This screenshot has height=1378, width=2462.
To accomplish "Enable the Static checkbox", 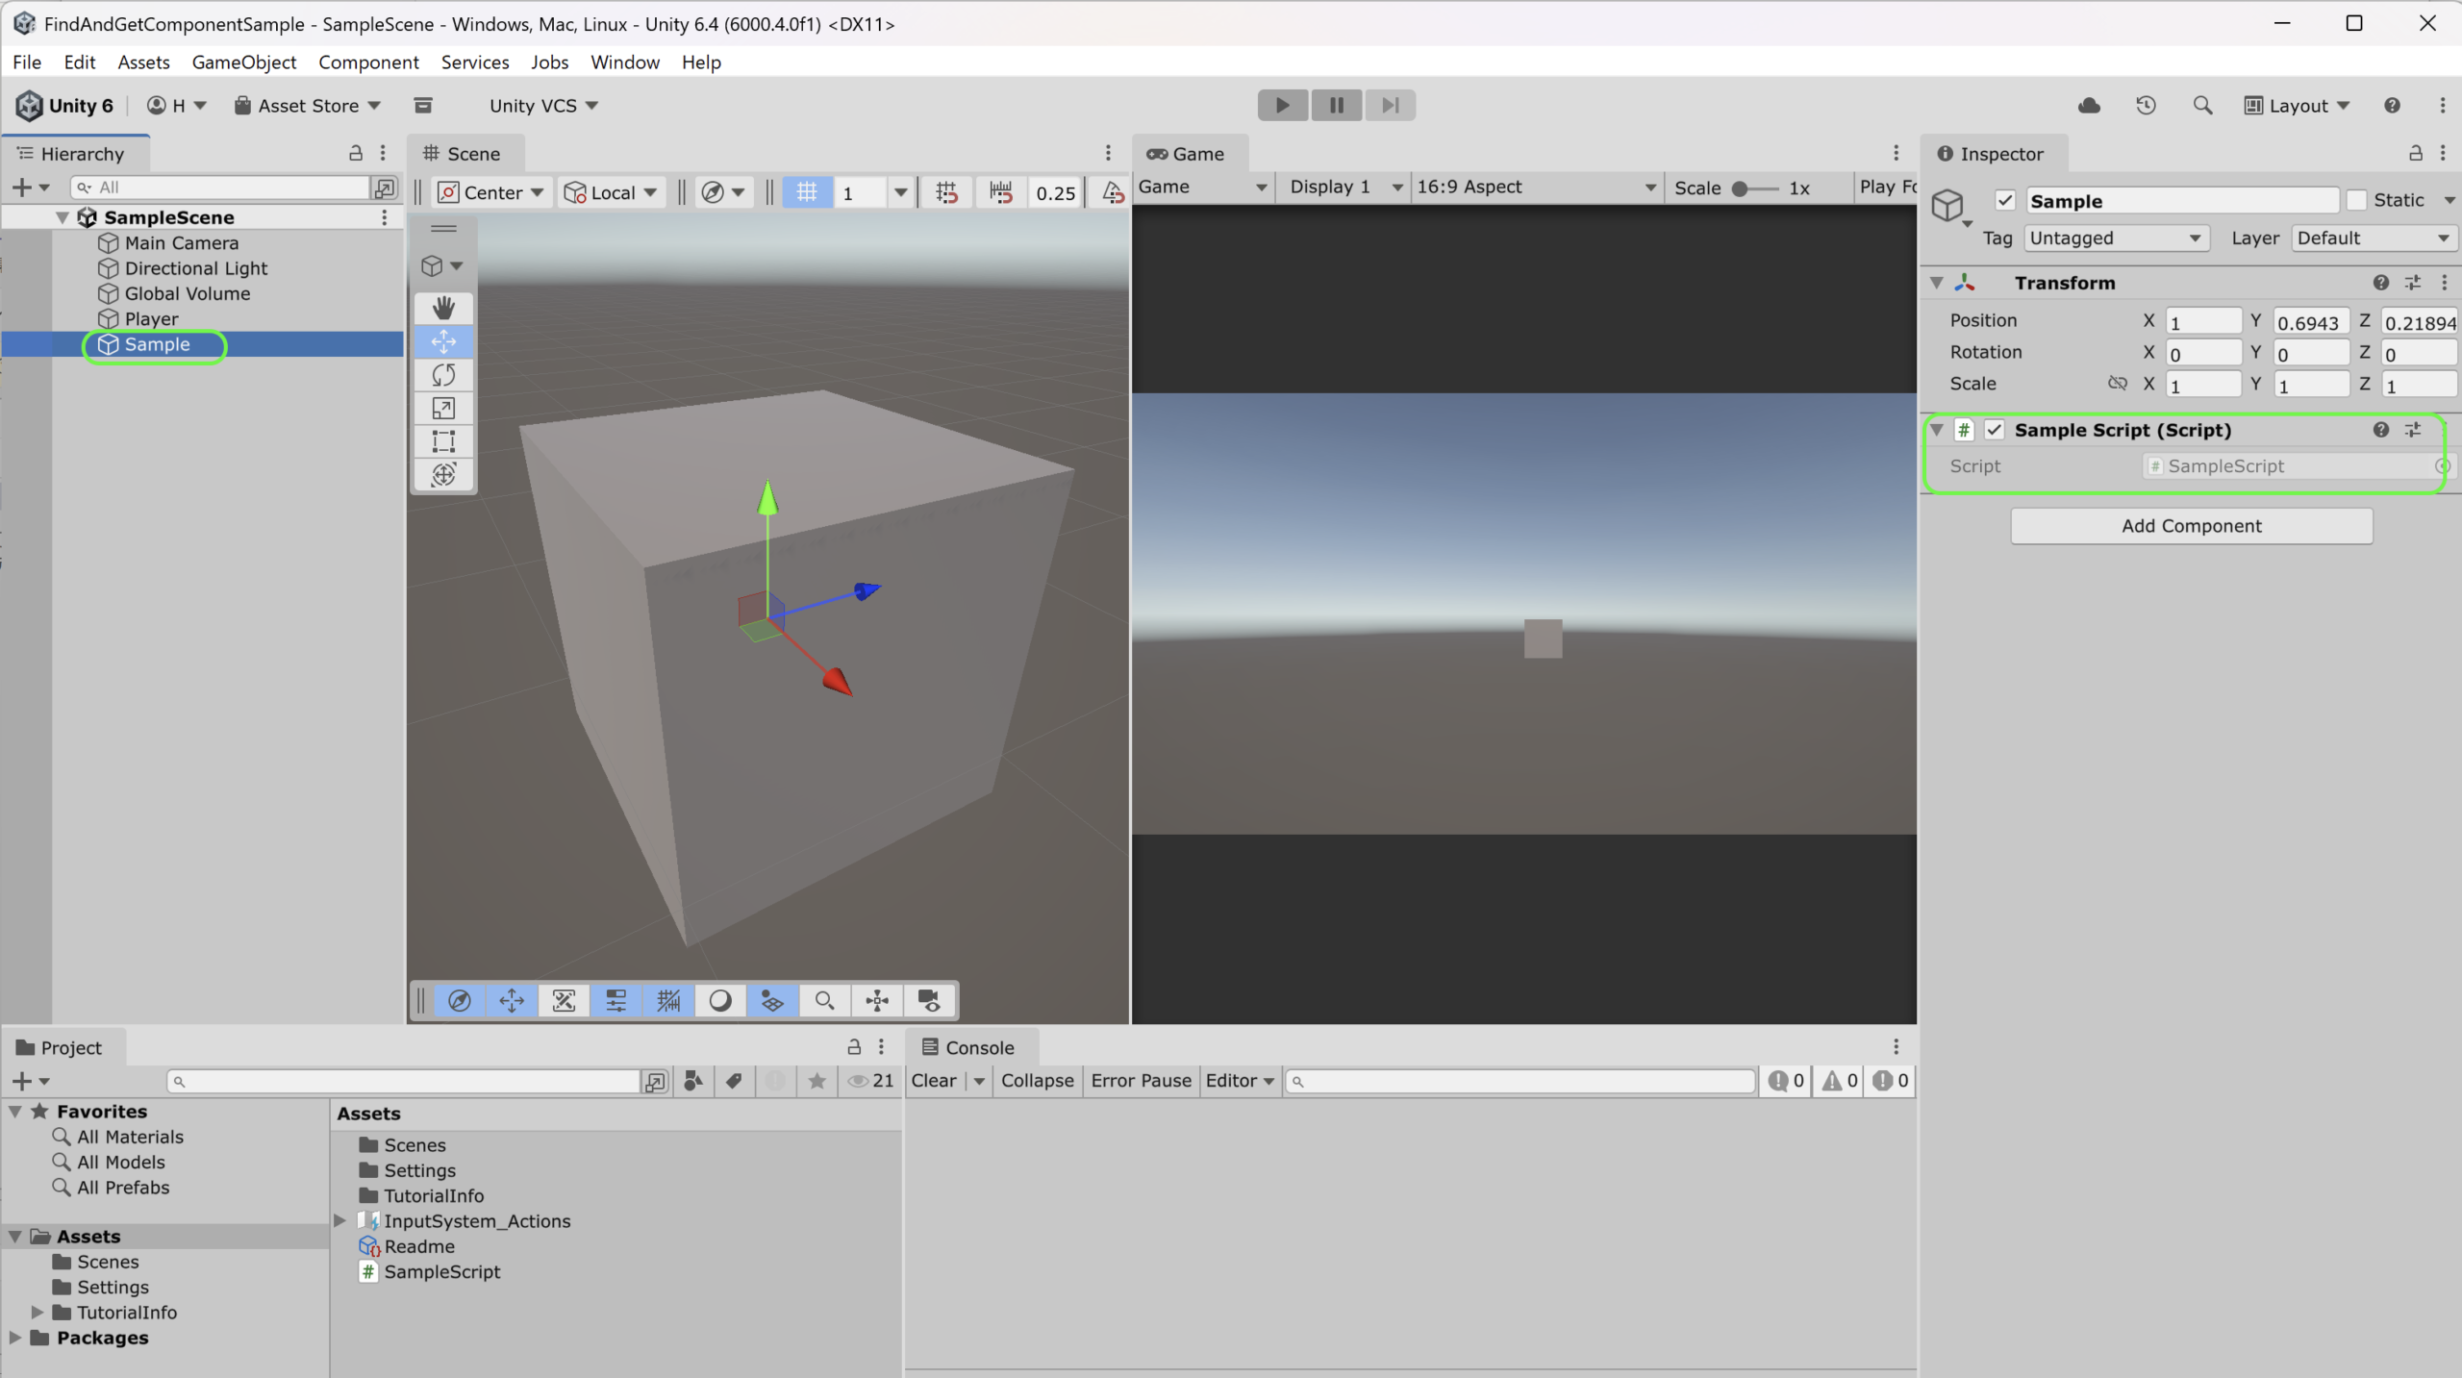I will [x=2356, y=200].
